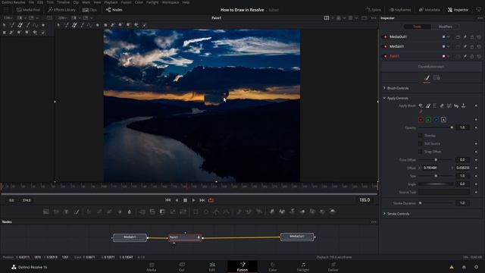Play forward

pyautogui.click(x=194, y=200)
